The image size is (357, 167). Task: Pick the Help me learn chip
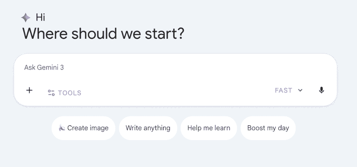pos(208,128)
